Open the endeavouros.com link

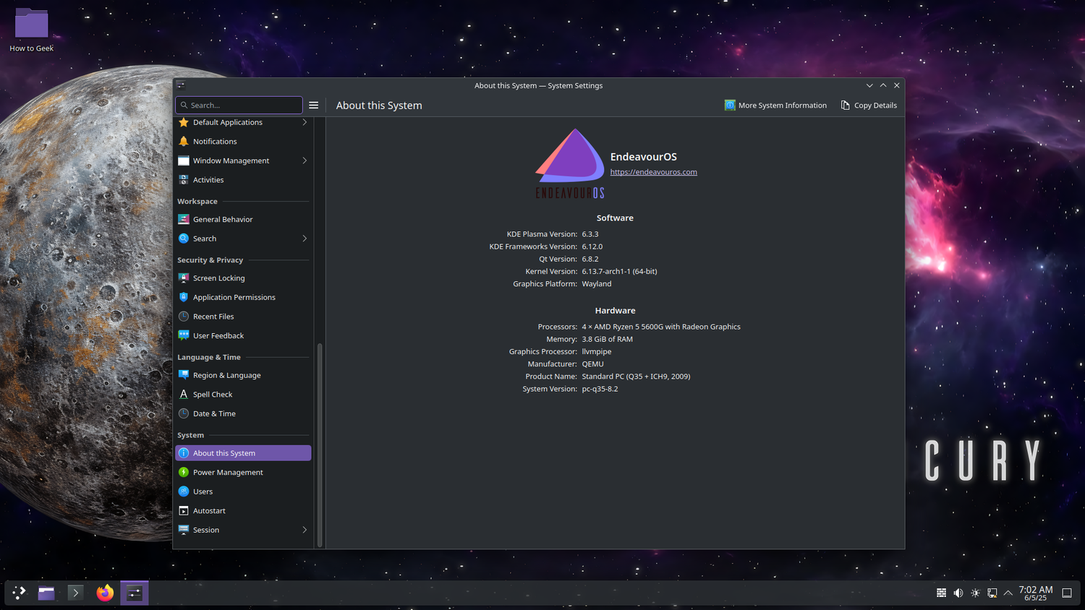pos(653,172)
